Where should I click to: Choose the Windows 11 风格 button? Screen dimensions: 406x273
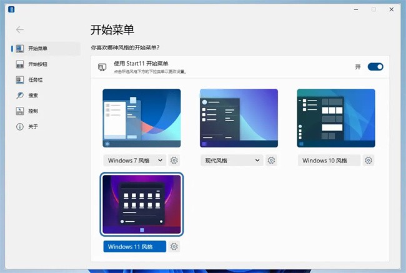tap(134, 247)
